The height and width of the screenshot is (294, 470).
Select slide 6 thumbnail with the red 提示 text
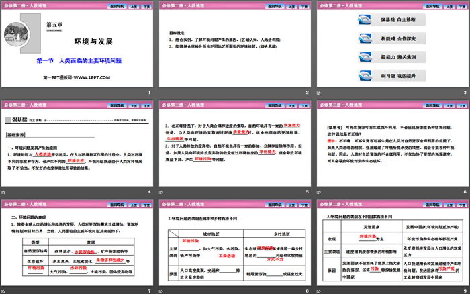393,143
